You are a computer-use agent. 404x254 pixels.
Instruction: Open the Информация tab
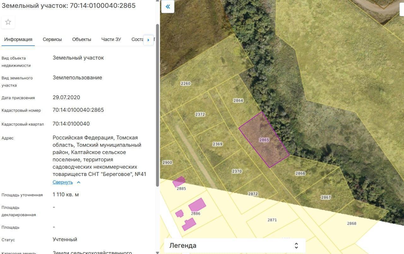[x=18, y=39]
